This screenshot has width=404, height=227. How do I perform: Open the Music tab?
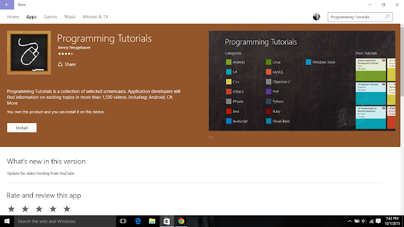coord(70,17)
